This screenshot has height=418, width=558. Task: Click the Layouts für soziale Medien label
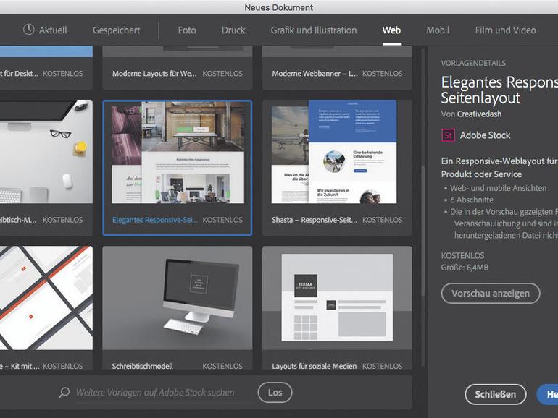(x=315, y=366)
